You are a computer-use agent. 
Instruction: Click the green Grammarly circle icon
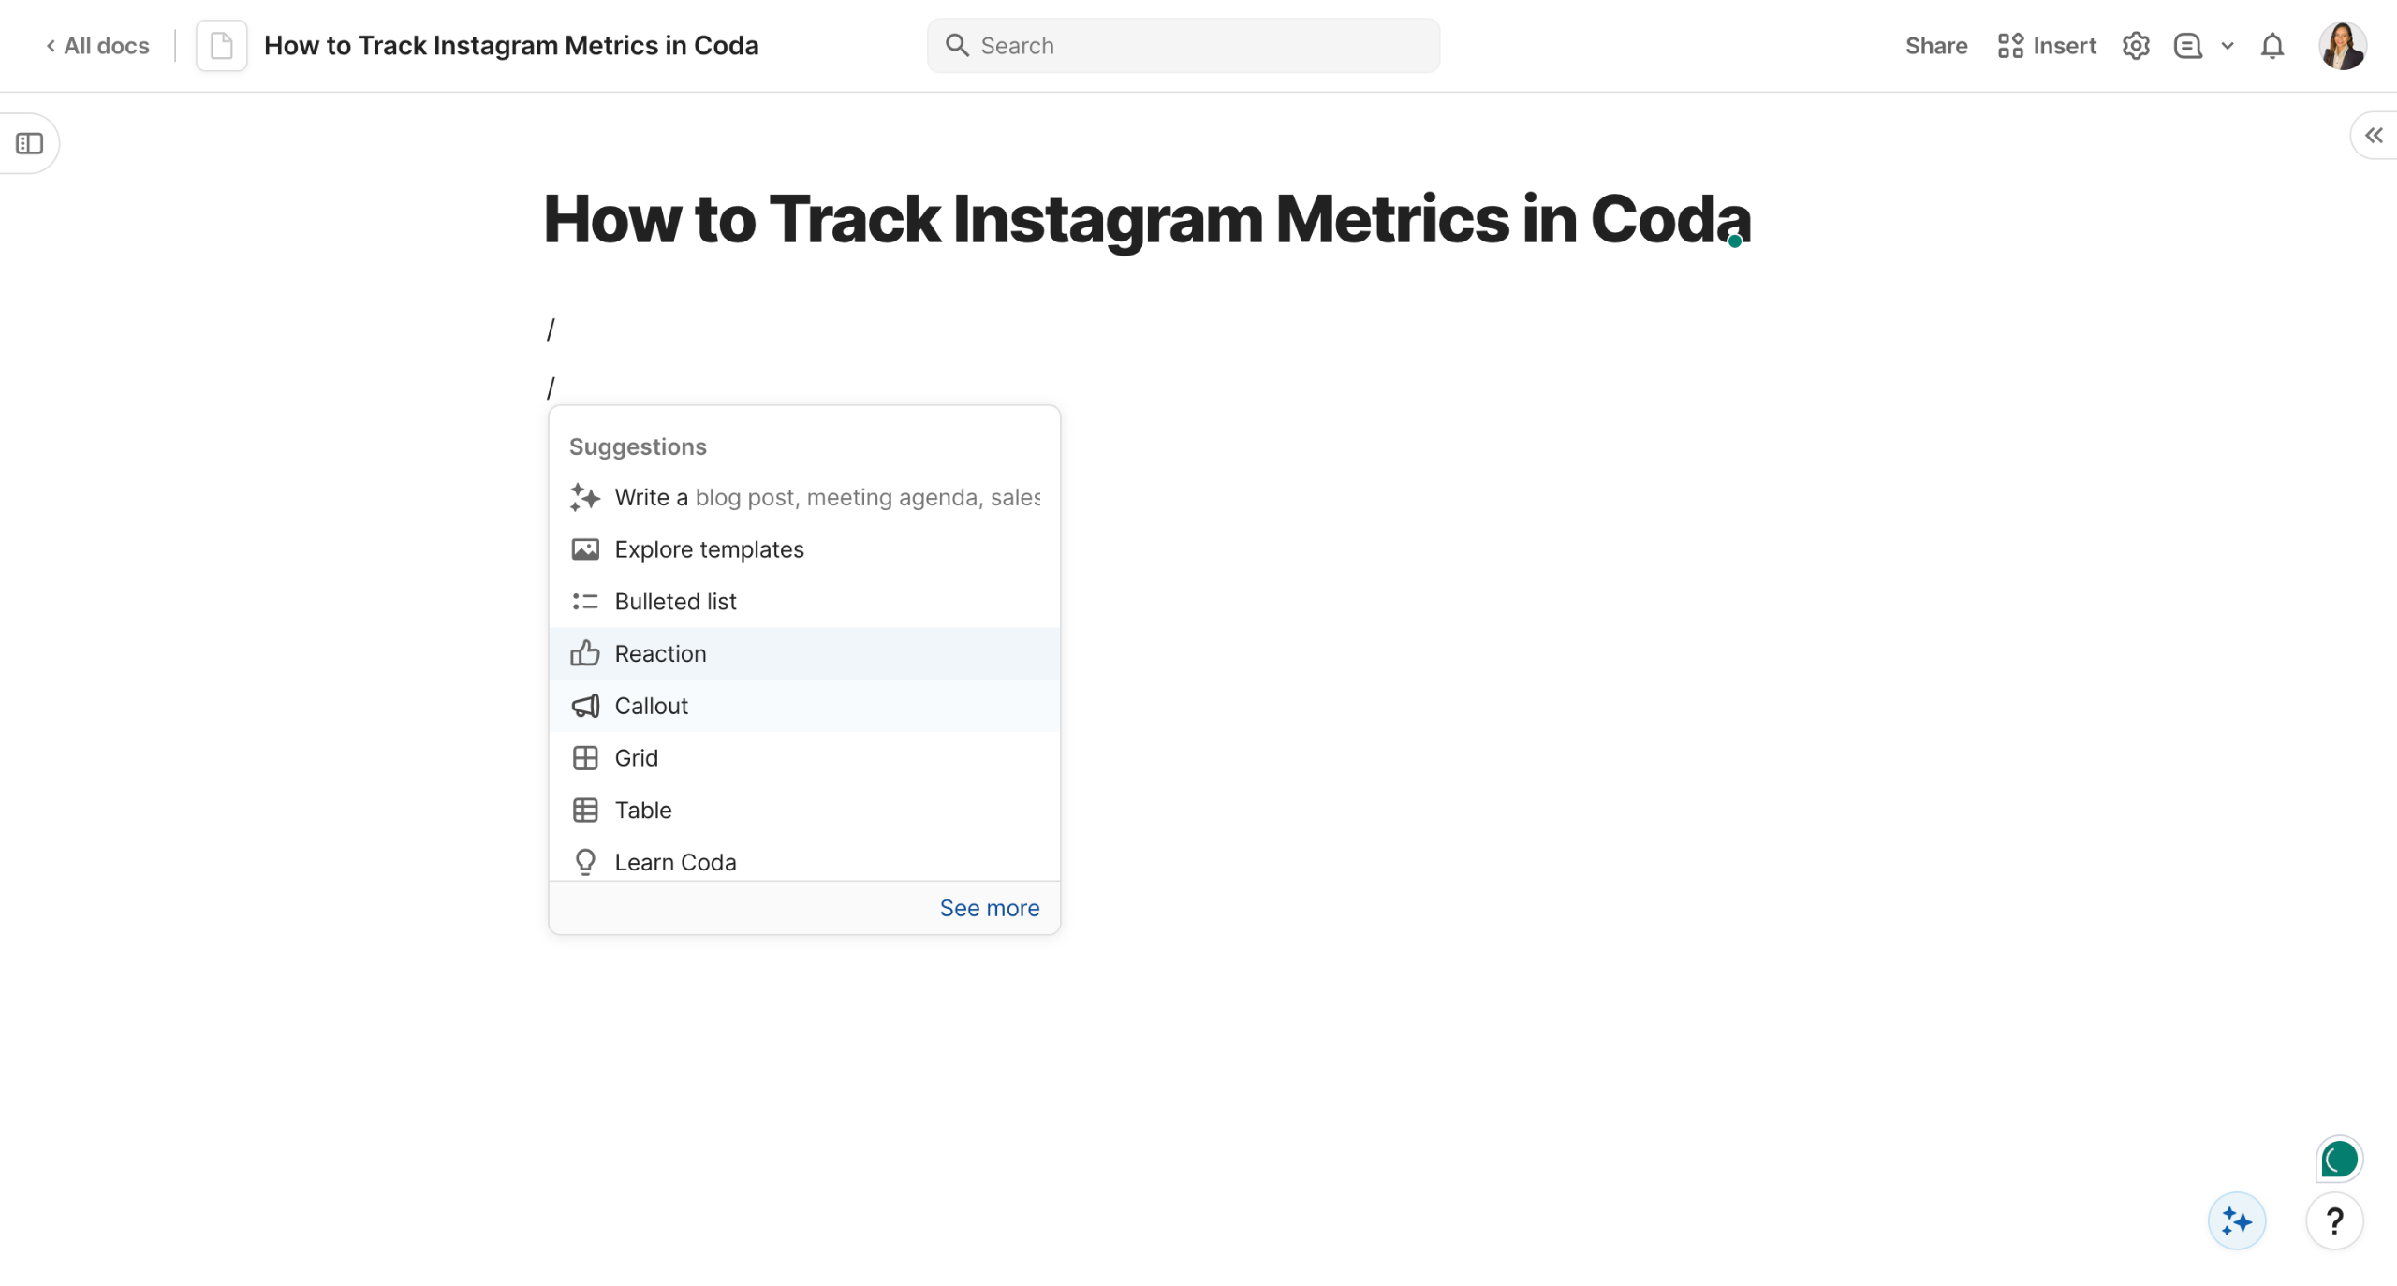pos(2339,1159)
